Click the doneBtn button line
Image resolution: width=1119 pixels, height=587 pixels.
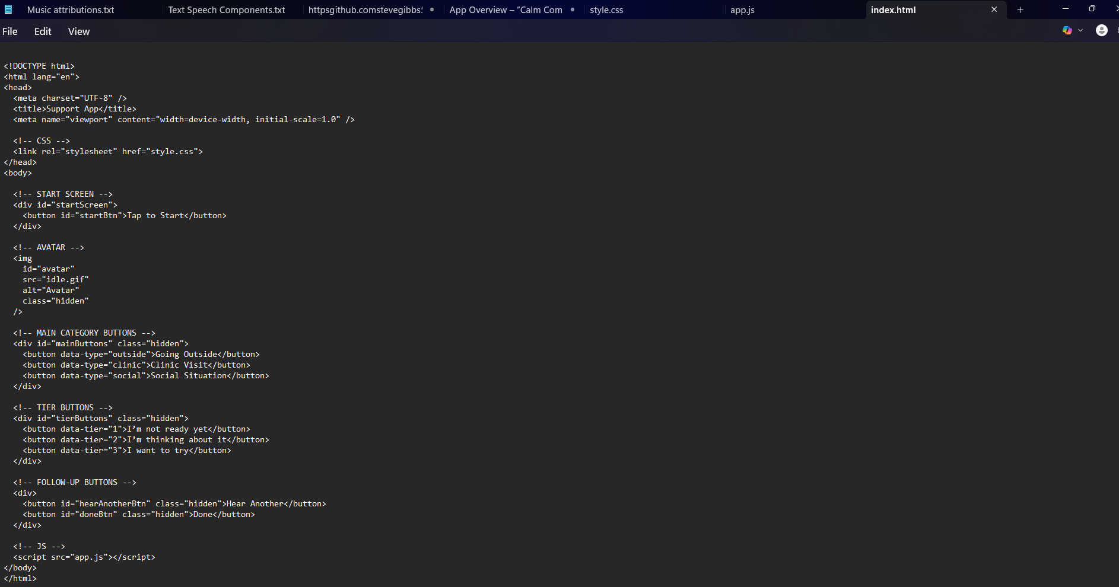click(139, 514)
